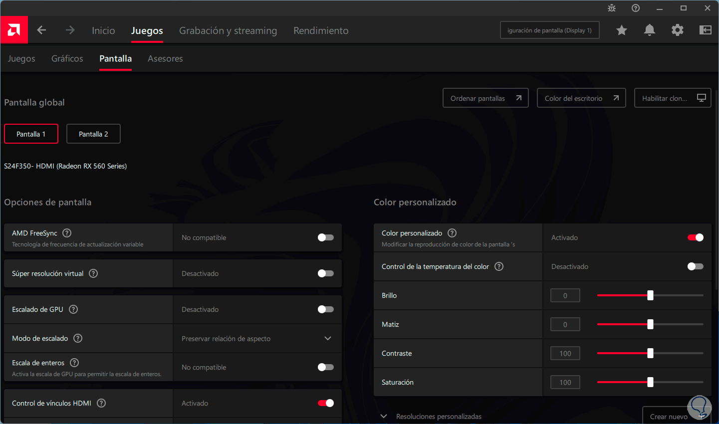719x424 pixels.
Task: Click the Saturación value field
Action: [565, 382]
